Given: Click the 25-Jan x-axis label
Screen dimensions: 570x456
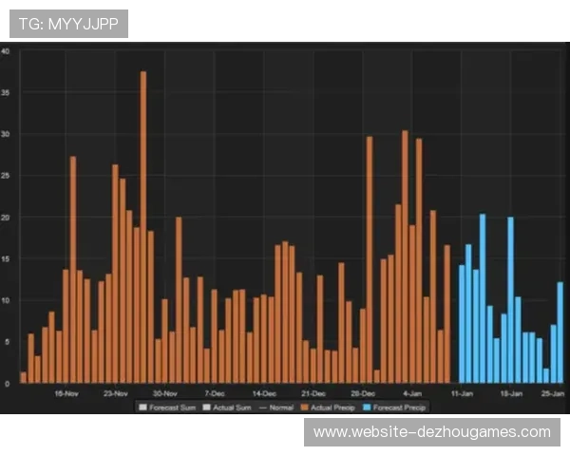Looking at the screenshot, I should (553, 391).
